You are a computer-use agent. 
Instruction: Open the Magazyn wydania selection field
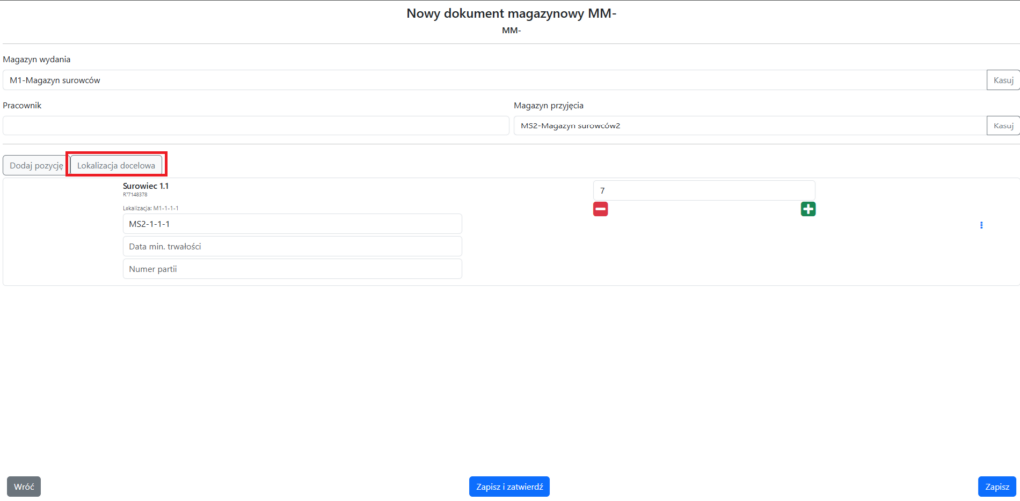click(493, 80)
